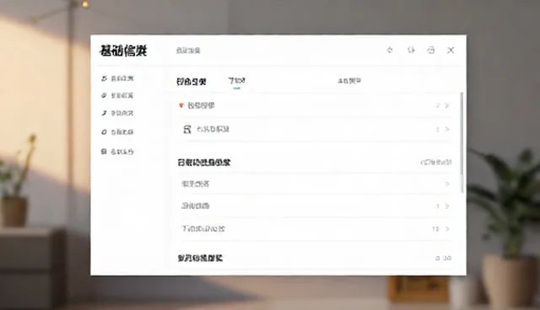Open the fourth sidebar item with the ring icon
540x310 pixels.
pos(117,132)
